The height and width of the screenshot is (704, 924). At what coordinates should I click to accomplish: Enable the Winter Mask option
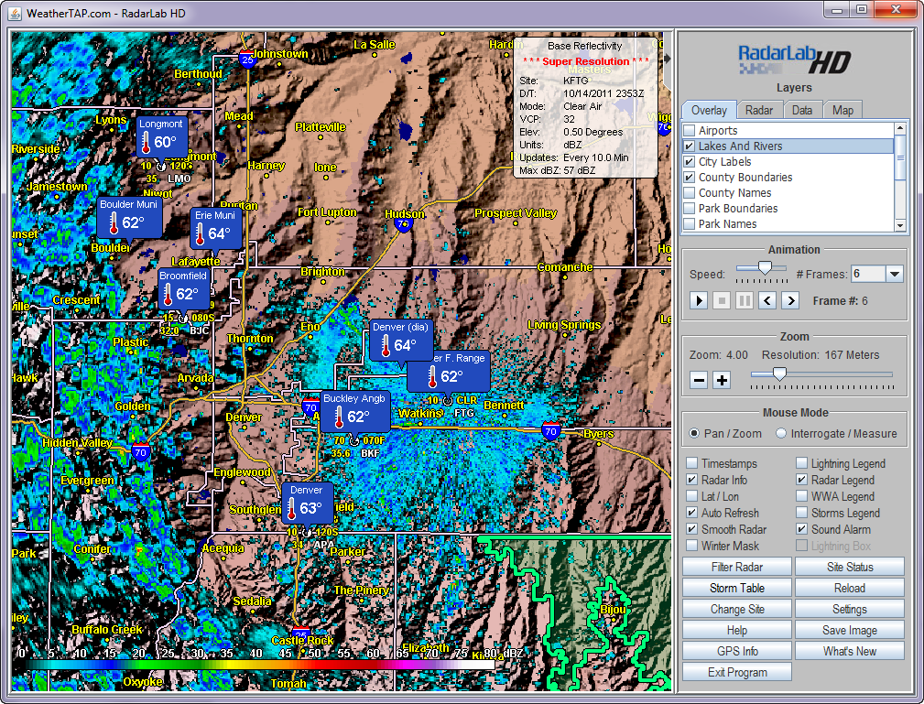691,547
